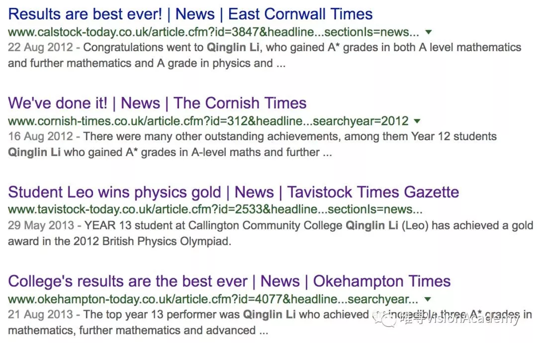Click 'Callington Community College' snippet text
This screenshot has width=537, height=343.
[x=265, y=225]
